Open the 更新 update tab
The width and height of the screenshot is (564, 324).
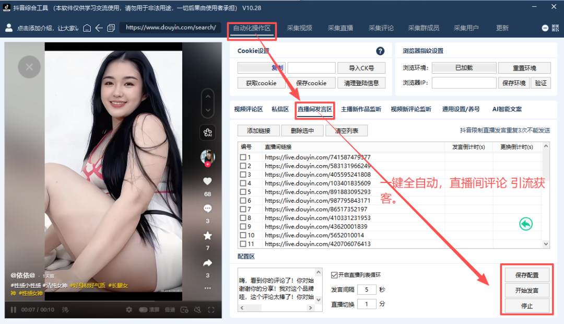tap(502, 28)
